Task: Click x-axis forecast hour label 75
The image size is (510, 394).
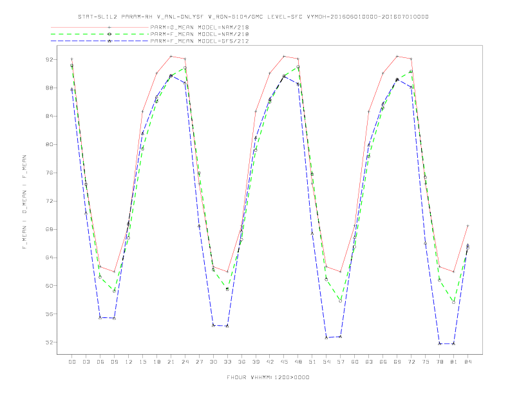Action: (426, 362)
